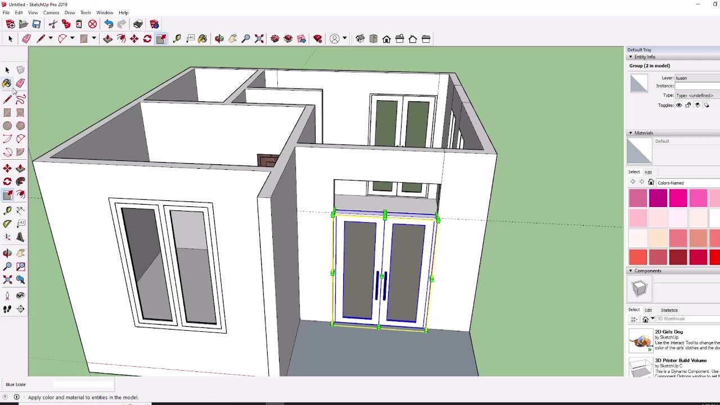Go to materials home library icon

pyautogui.click(x=651, y=182)
